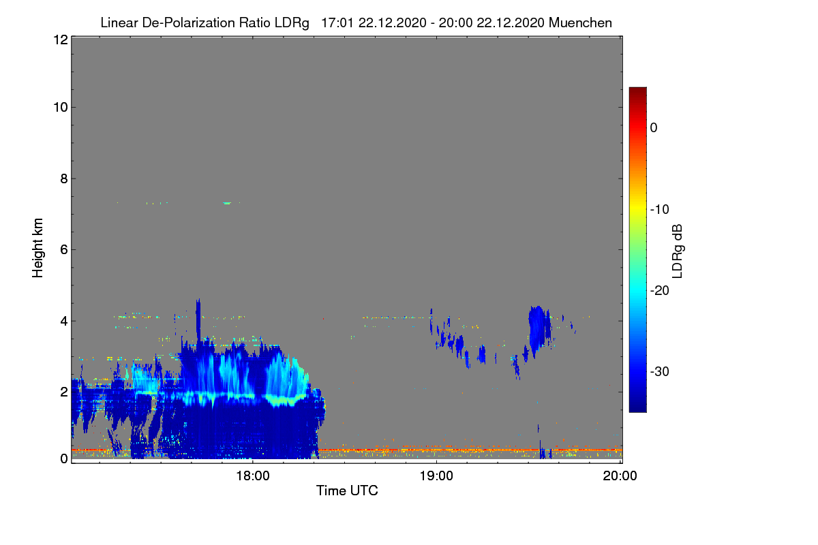Click the plot title 'Linear De-Polarization Ratio LDRg'
This screenshot has height=545, width=818.
204,22
